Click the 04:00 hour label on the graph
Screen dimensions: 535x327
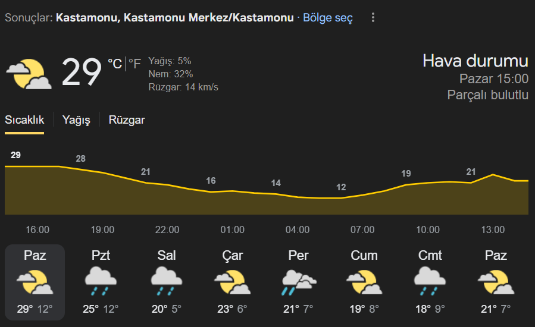coord(298,230)
